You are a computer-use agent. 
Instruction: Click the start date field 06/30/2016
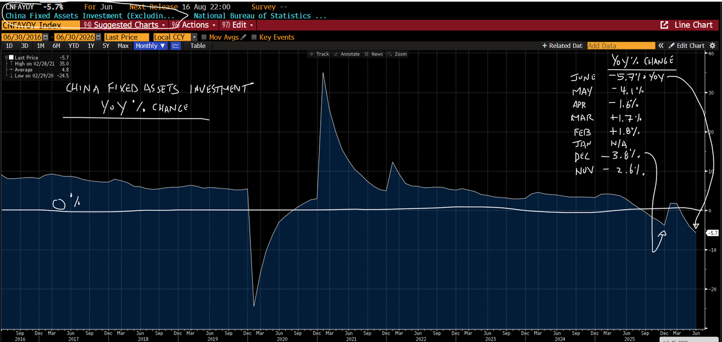(22, 37)
